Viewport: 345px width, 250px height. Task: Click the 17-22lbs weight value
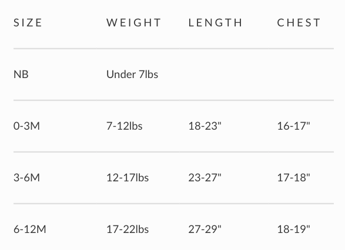(128, 229)
